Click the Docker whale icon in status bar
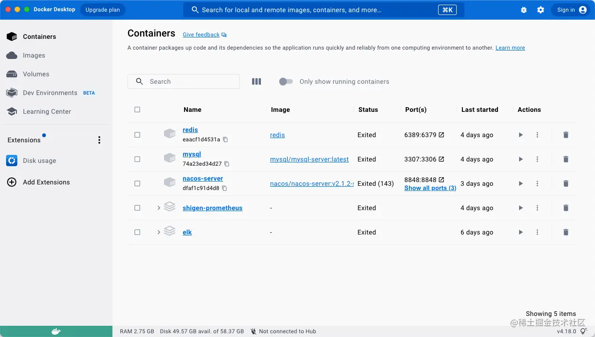The width and height of the screenshot is (595, 337). point(56,331)
